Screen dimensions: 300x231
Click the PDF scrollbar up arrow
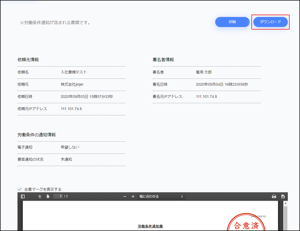pyautogui.click(x=285, y=203)
